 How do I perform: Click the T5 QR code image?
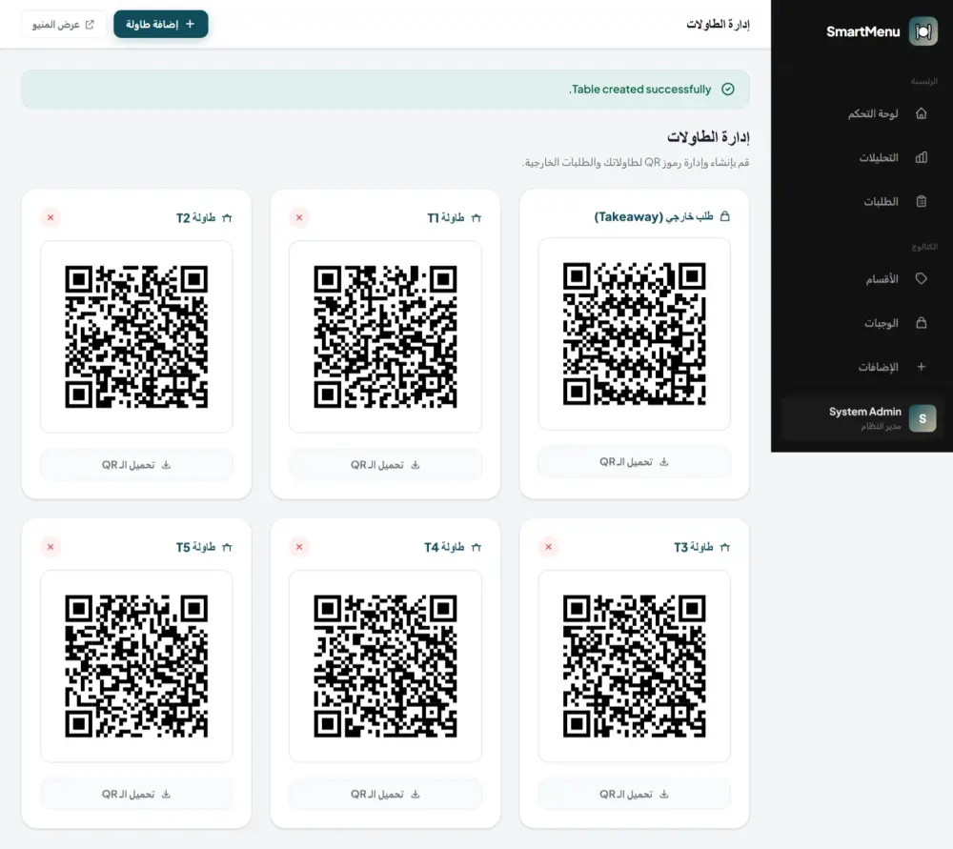(136, 666)
